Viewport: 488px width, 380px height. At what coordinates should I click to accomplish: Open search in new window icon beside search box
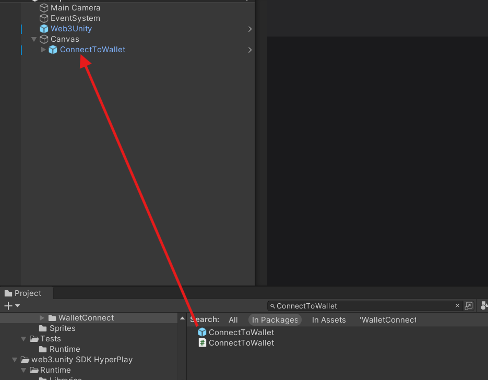click(x=469, y=306)
